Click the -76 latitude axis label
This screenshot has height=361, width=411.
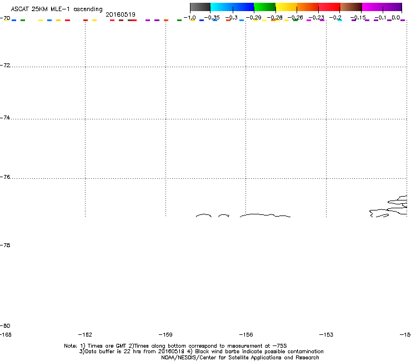(x=5, y=177)
